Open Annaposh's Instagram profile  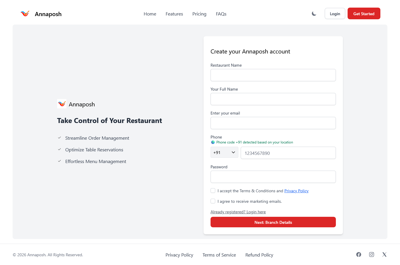tap(371, 254)
